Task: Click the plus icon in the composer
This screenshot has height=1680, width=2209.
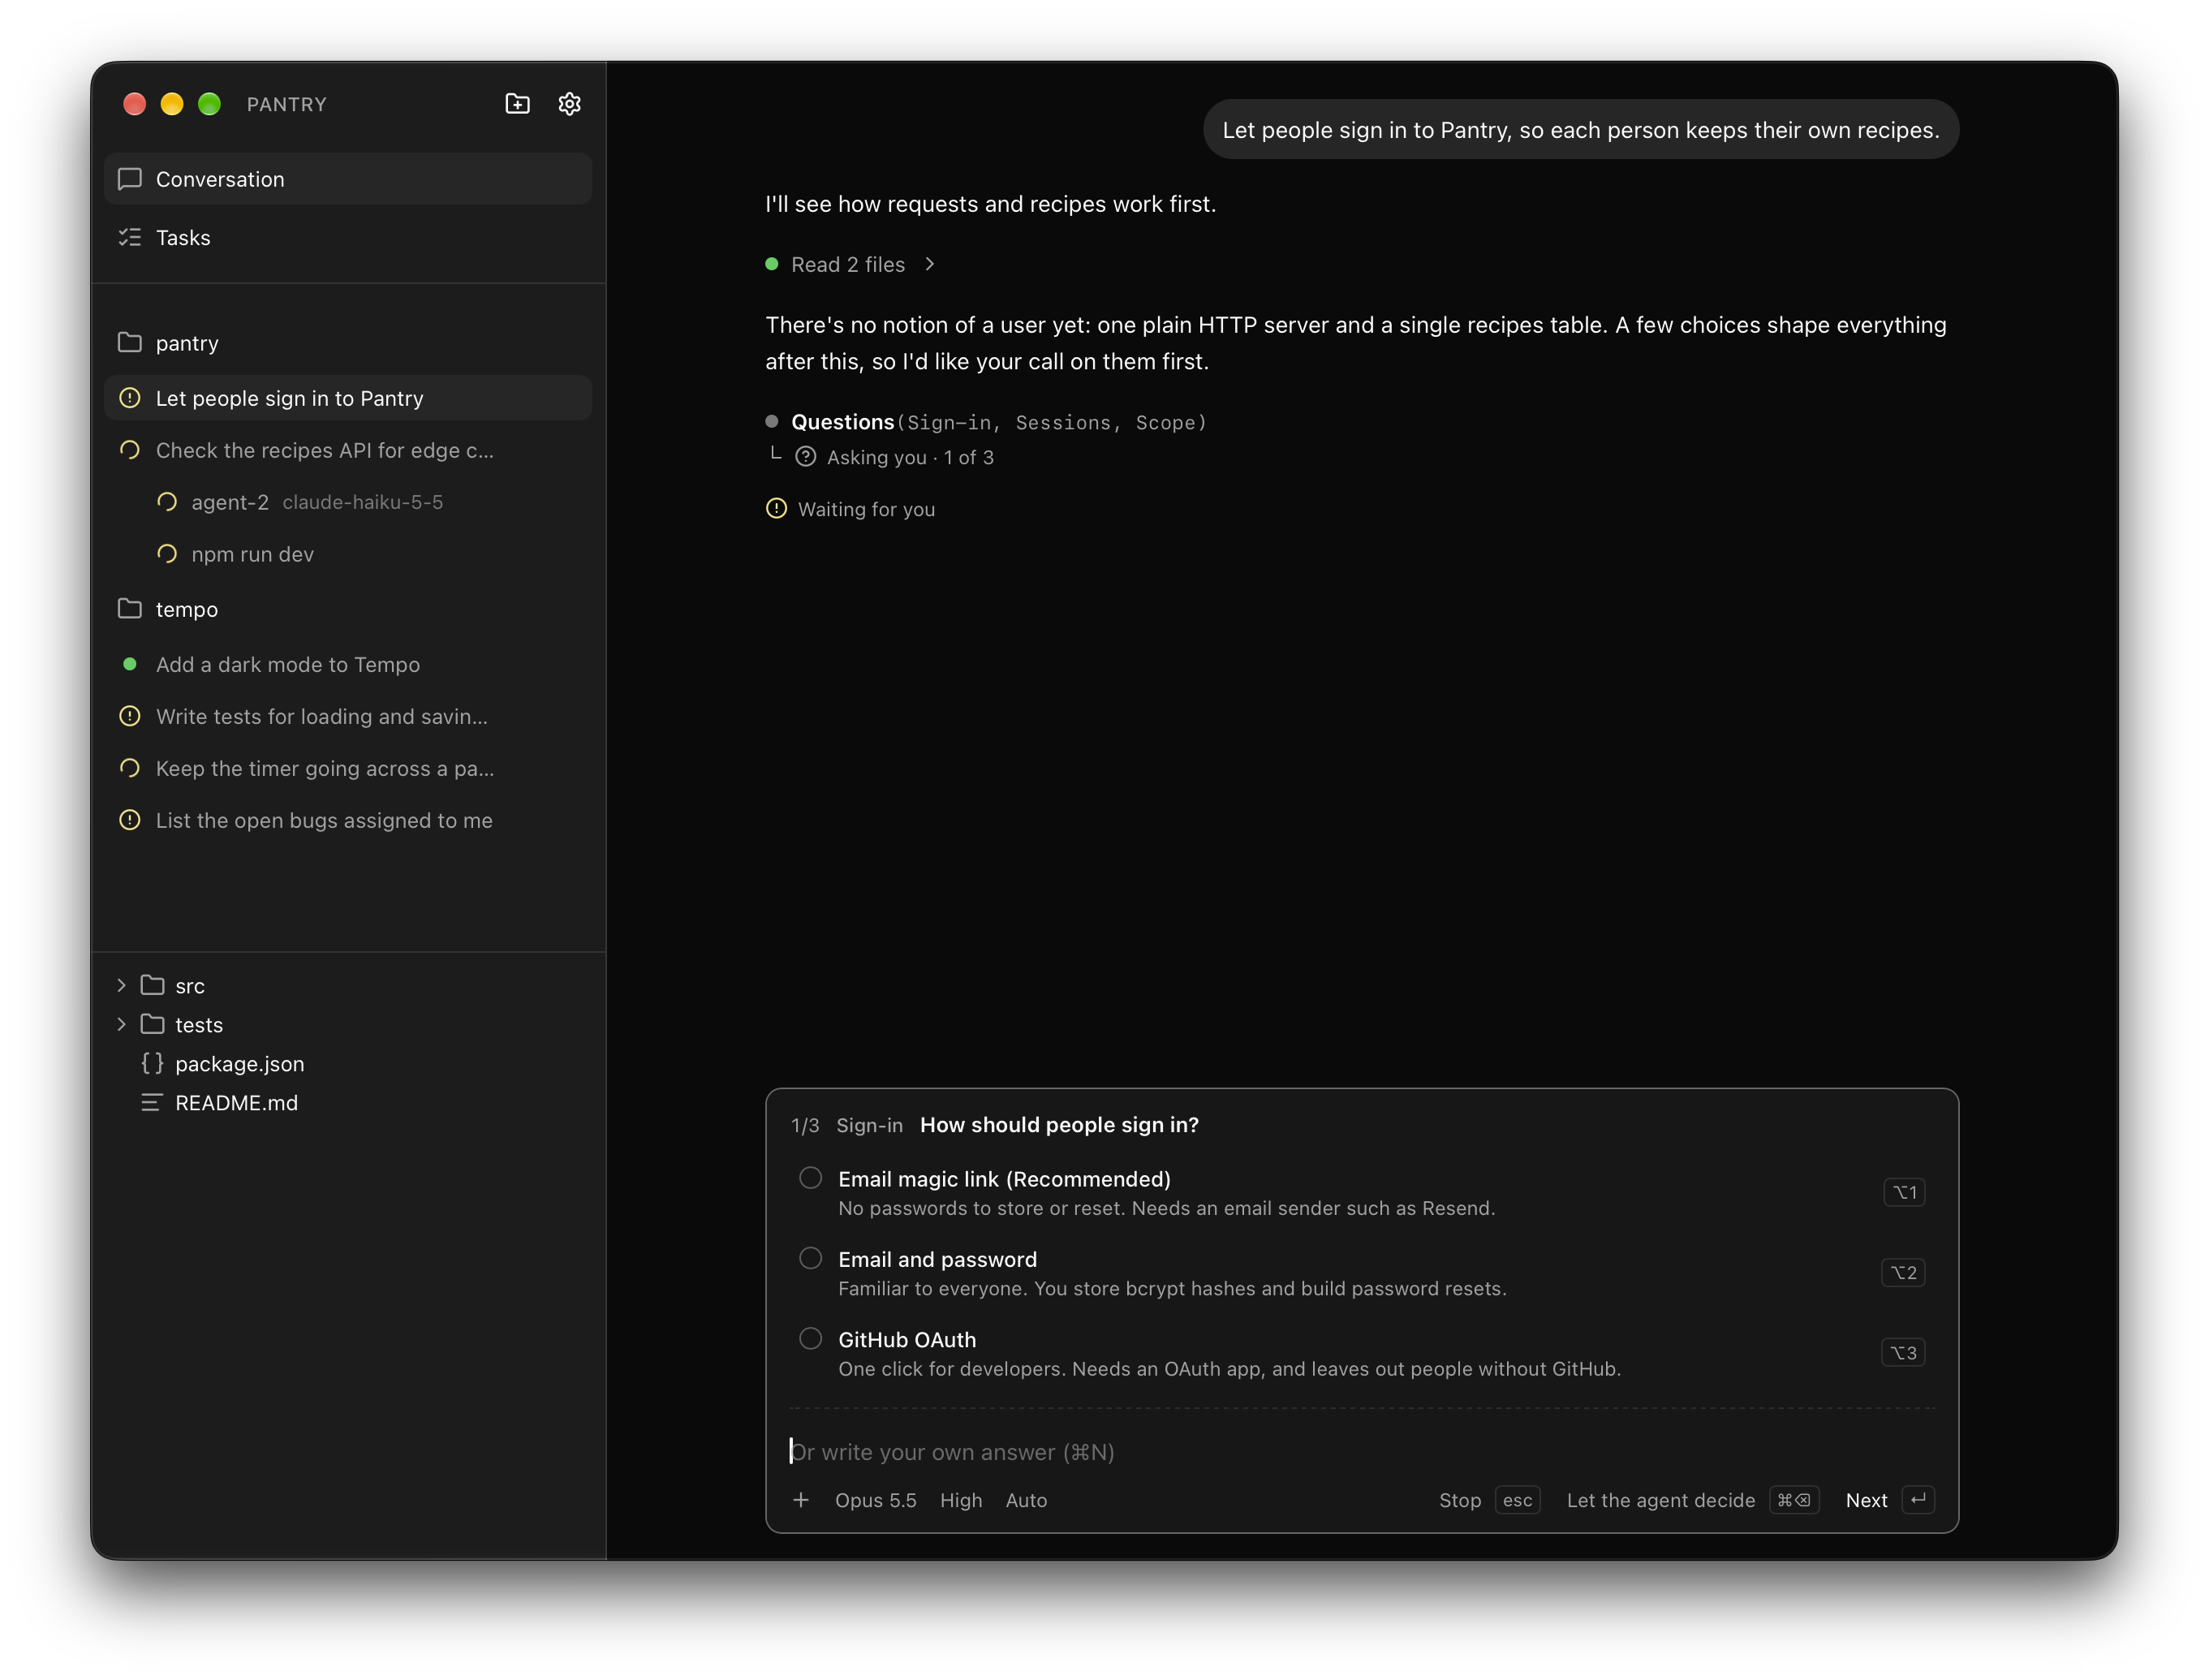Action: pyautogui.click(x=800, y=1500)
